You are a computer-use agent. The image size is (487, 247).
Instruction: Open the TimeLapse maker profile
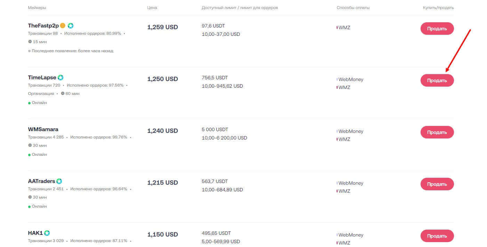click(42, 78)
